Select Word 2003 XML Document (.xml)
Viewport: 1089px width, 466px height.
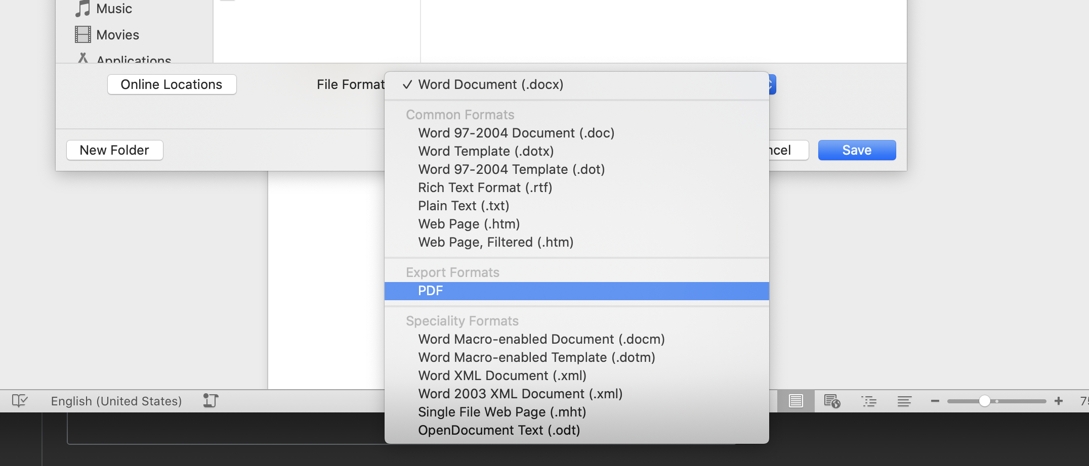point(577,394)
